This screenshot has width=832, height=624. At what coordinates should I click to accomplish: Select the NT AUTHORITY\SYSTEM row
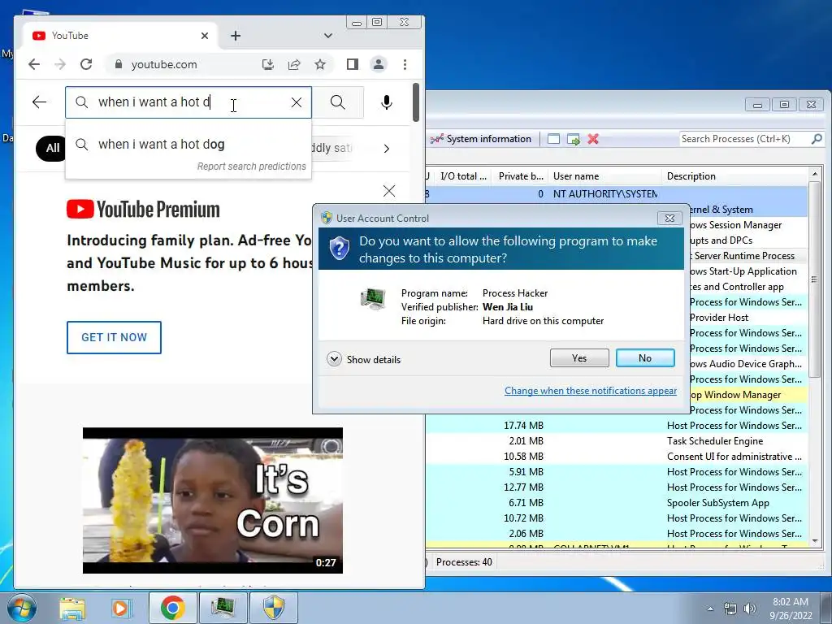tap(617, 194)
